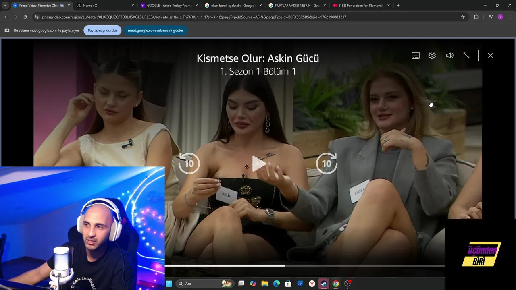Viewport: 516px width, 290px height.
Task: Open Steam from the taskbar
Action: (x=324, y=284)
